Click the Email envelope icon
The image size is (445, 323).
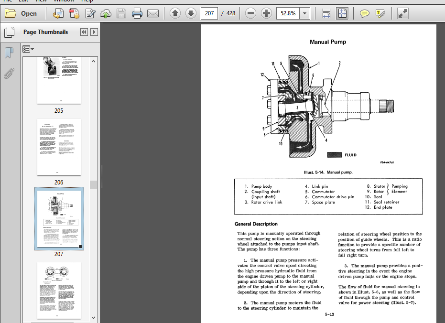pos(153,13)
